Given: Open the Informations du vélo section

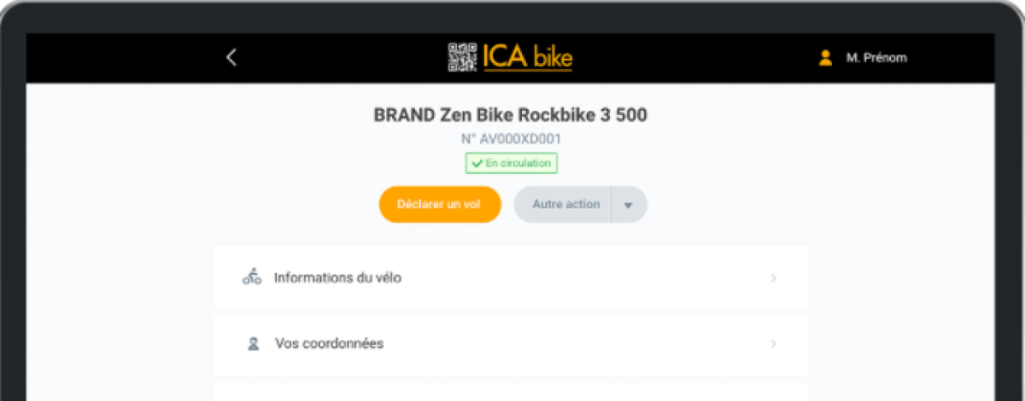Looking at the screenshot, I should [x=511, y=277].
